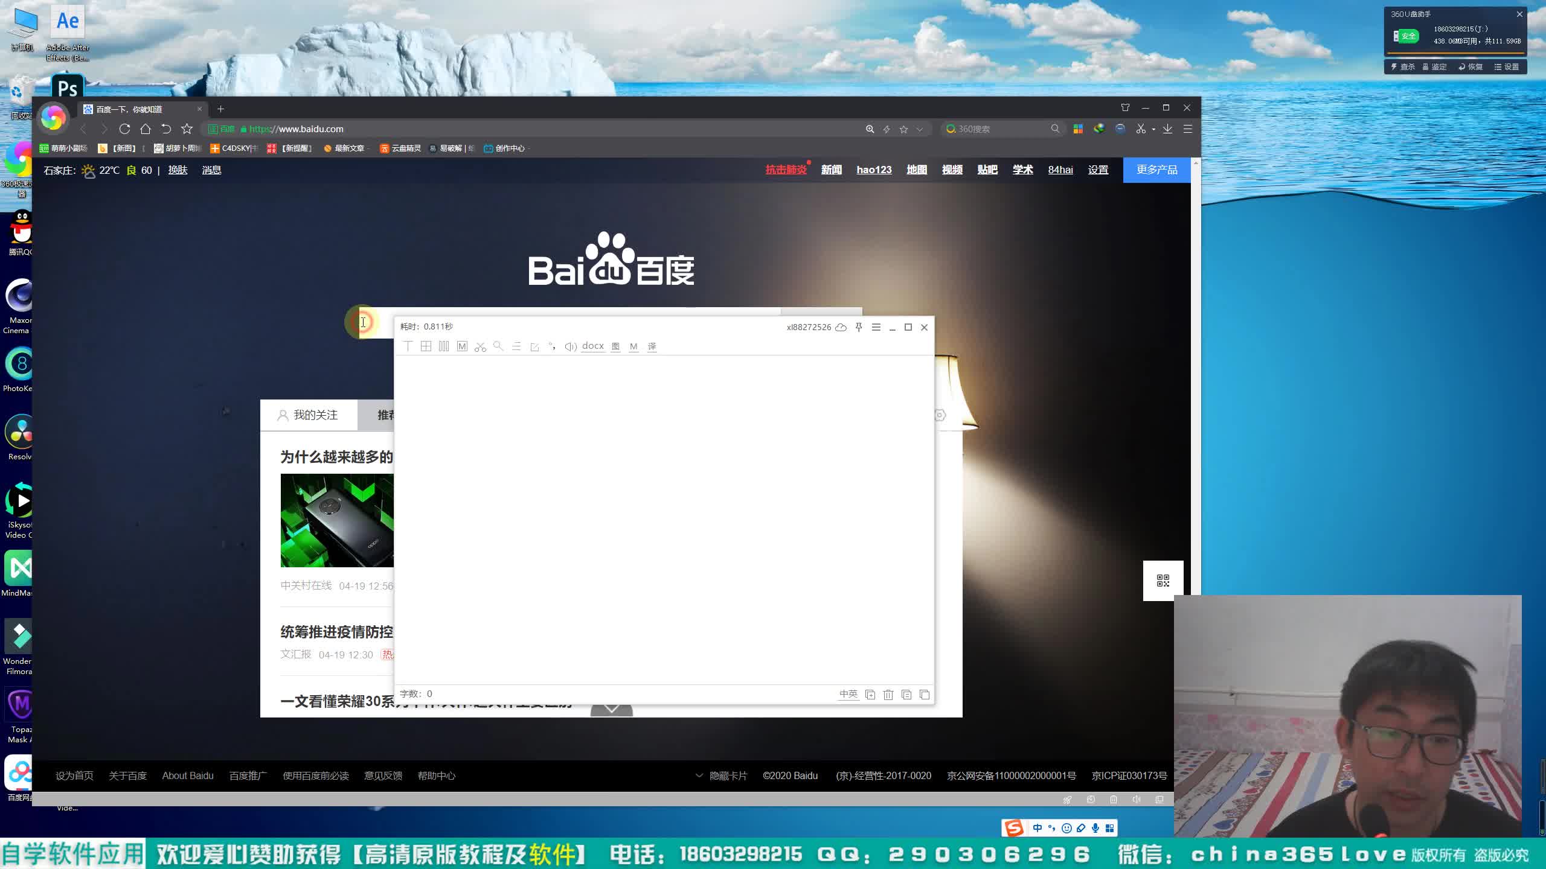
Task: Click the translate 译 icon
Action: (652, 346)
